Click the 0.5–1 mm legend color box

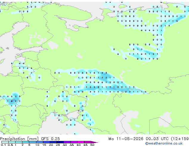coord(12,142)
